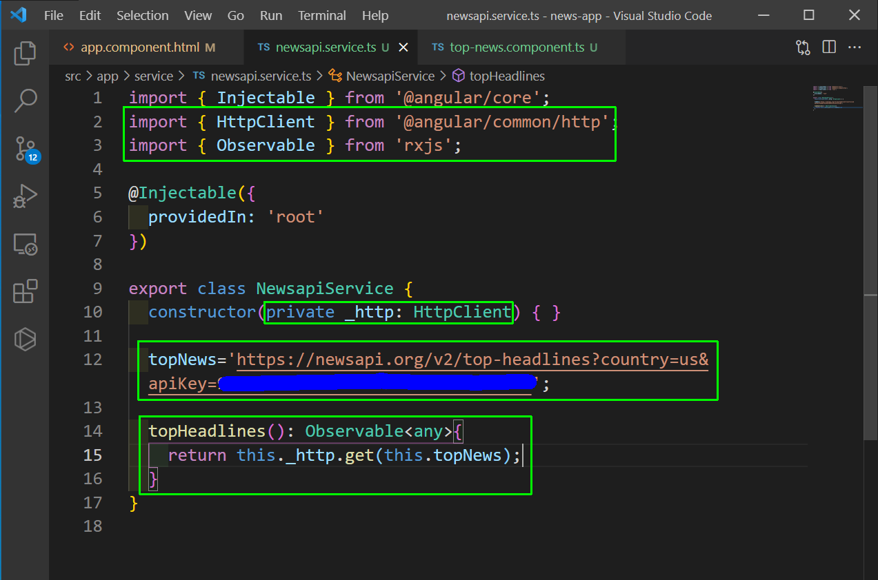Open the Run and Debug view
Image resolution: width=878 pixels, height=580 pixels.
tap(25, 196)
